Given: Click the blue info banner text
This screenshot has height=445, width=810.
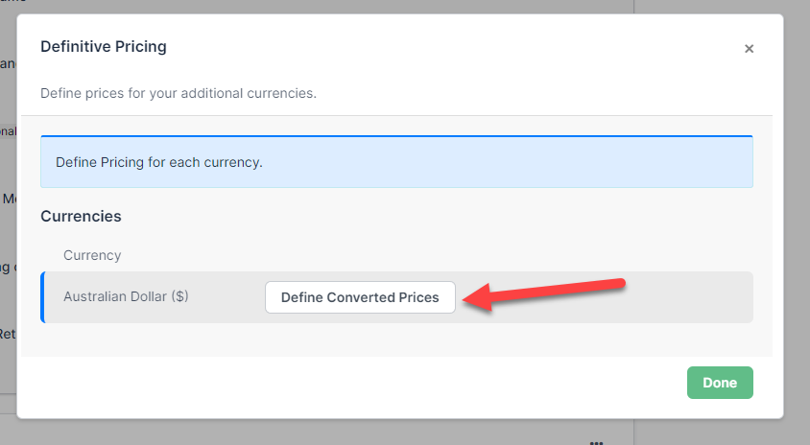Looking at the screenshot, I should coord(159,162).
